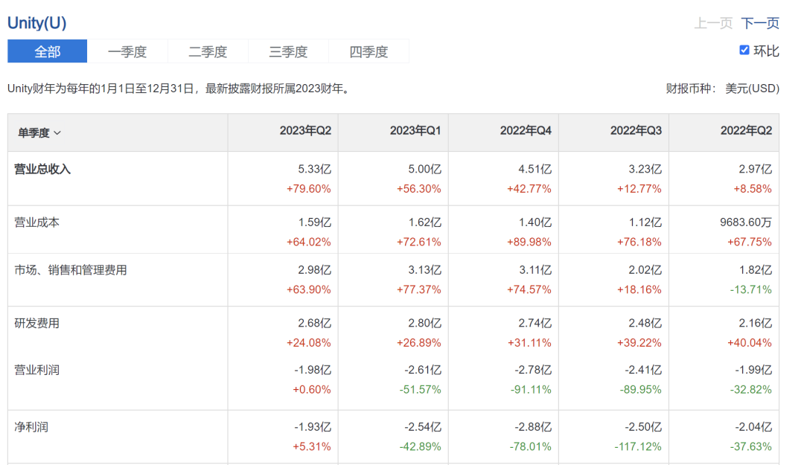
Task: Go to 下一页
Action: 760,23
